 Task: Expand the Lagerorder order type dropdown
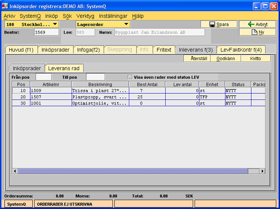103,24
